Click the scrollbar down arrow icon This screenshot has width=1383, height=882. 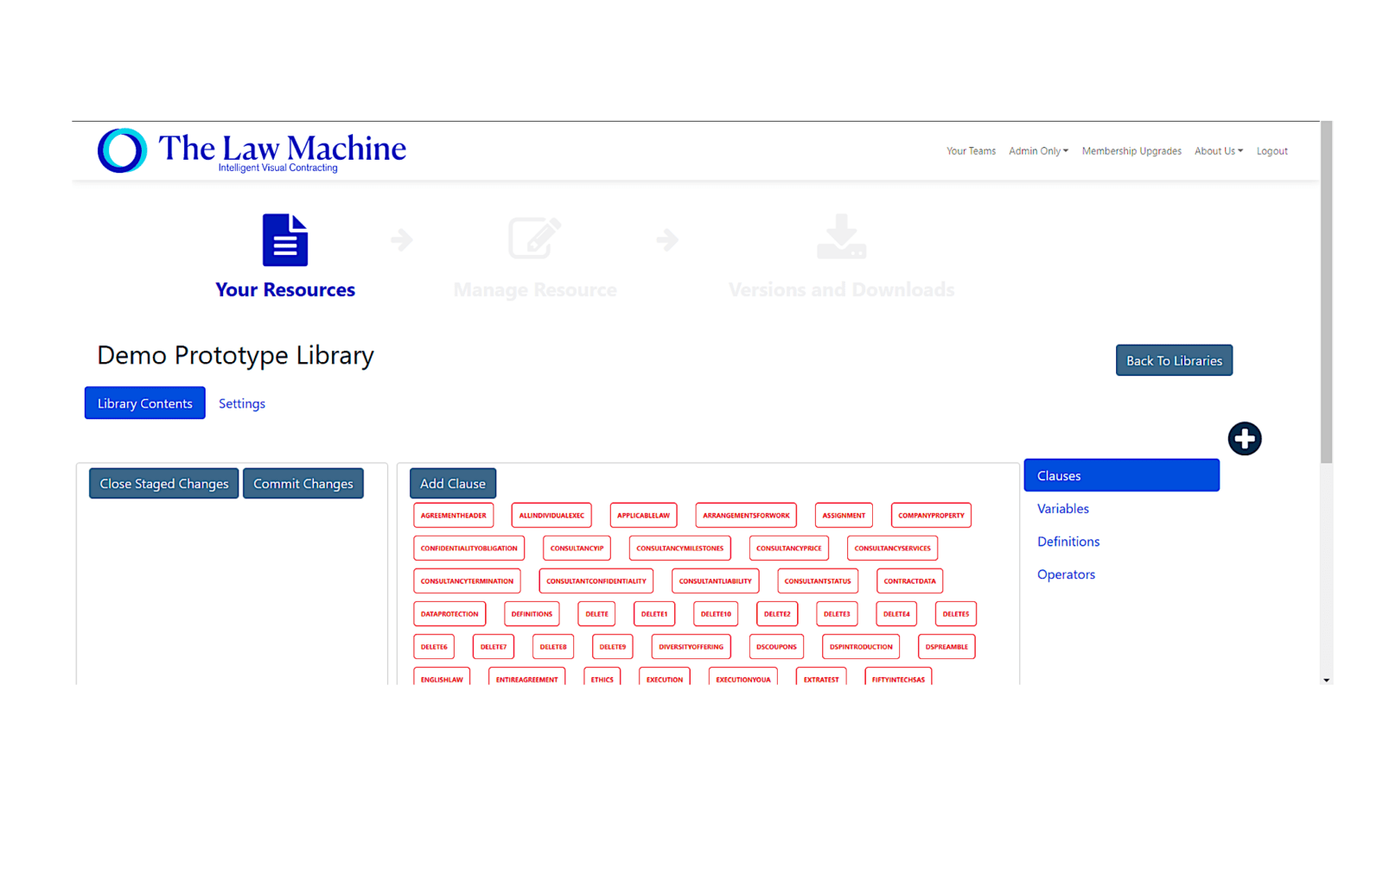1325,681
